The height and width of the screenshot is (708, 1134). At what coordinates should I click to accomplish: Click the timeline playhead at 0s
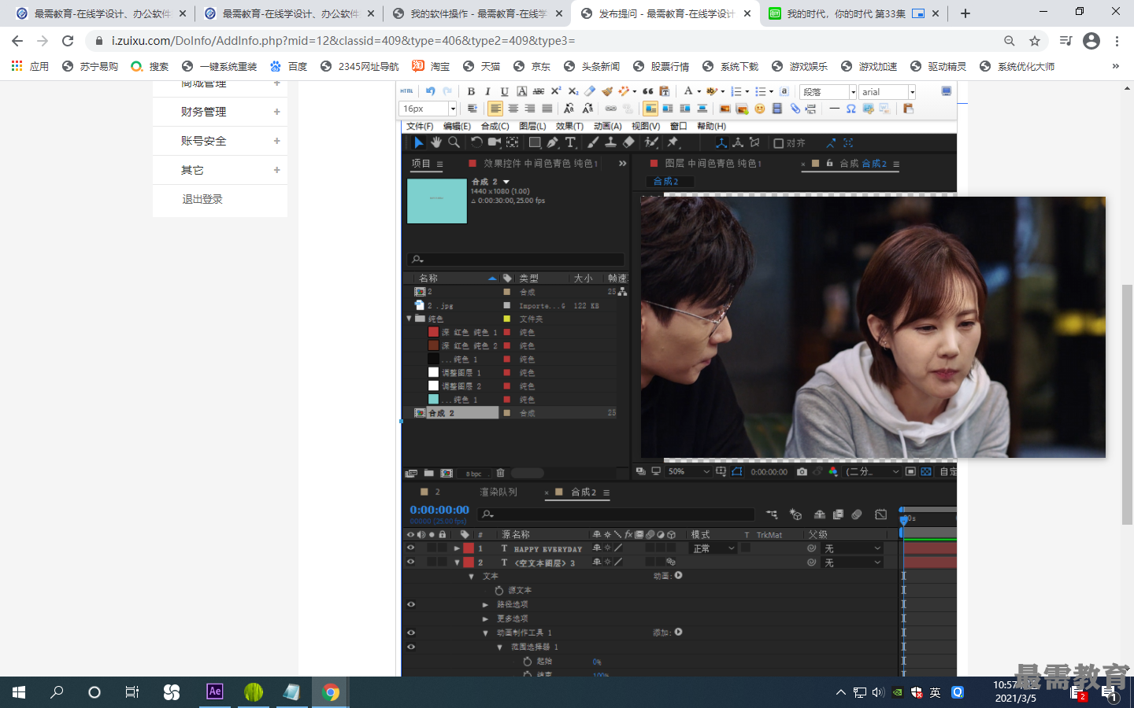pos(904,519)
